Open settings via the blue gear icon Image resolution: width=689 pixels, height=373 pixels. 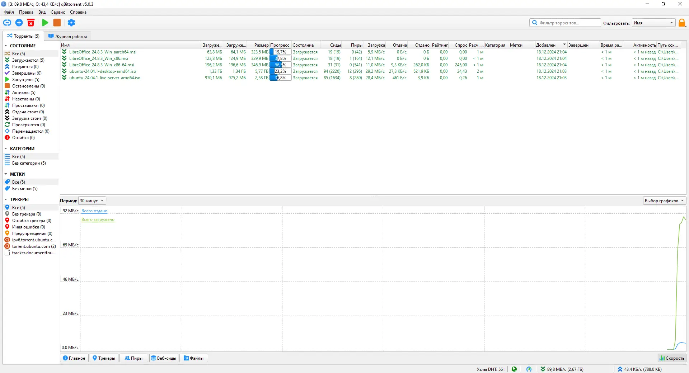[x=71, y=23]
